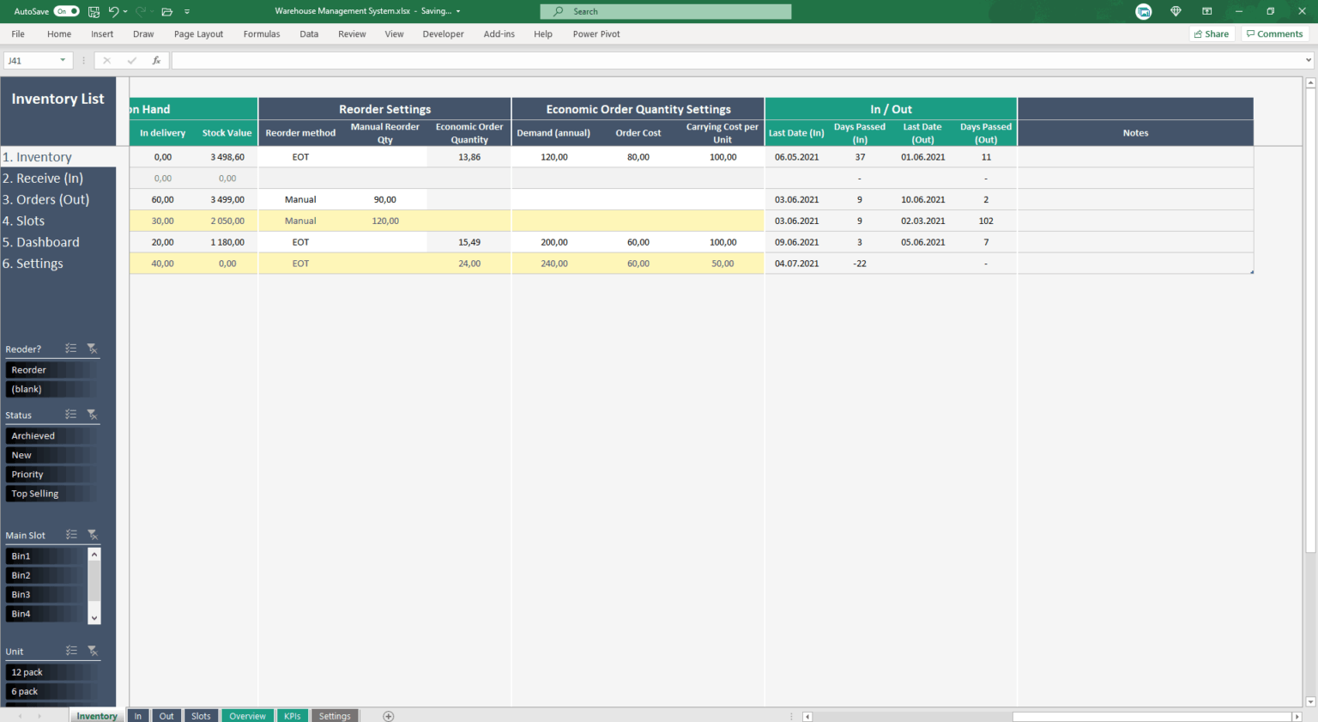Select the Priority status filter item

click(x=51, y=474)
